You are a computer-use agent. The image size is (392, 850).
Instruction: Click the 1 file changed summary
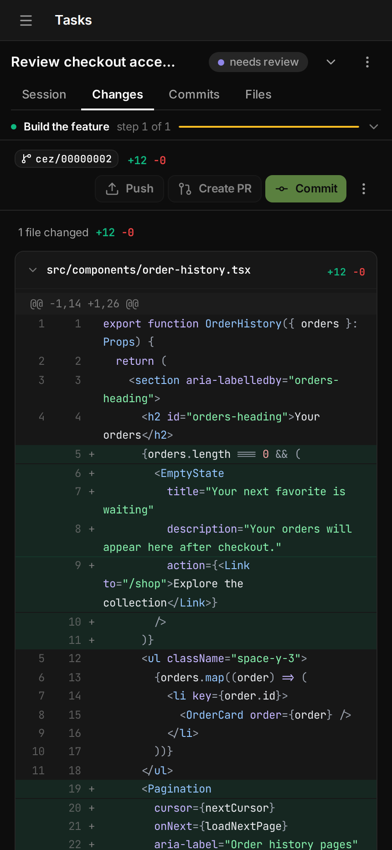[x=53, y=233]
